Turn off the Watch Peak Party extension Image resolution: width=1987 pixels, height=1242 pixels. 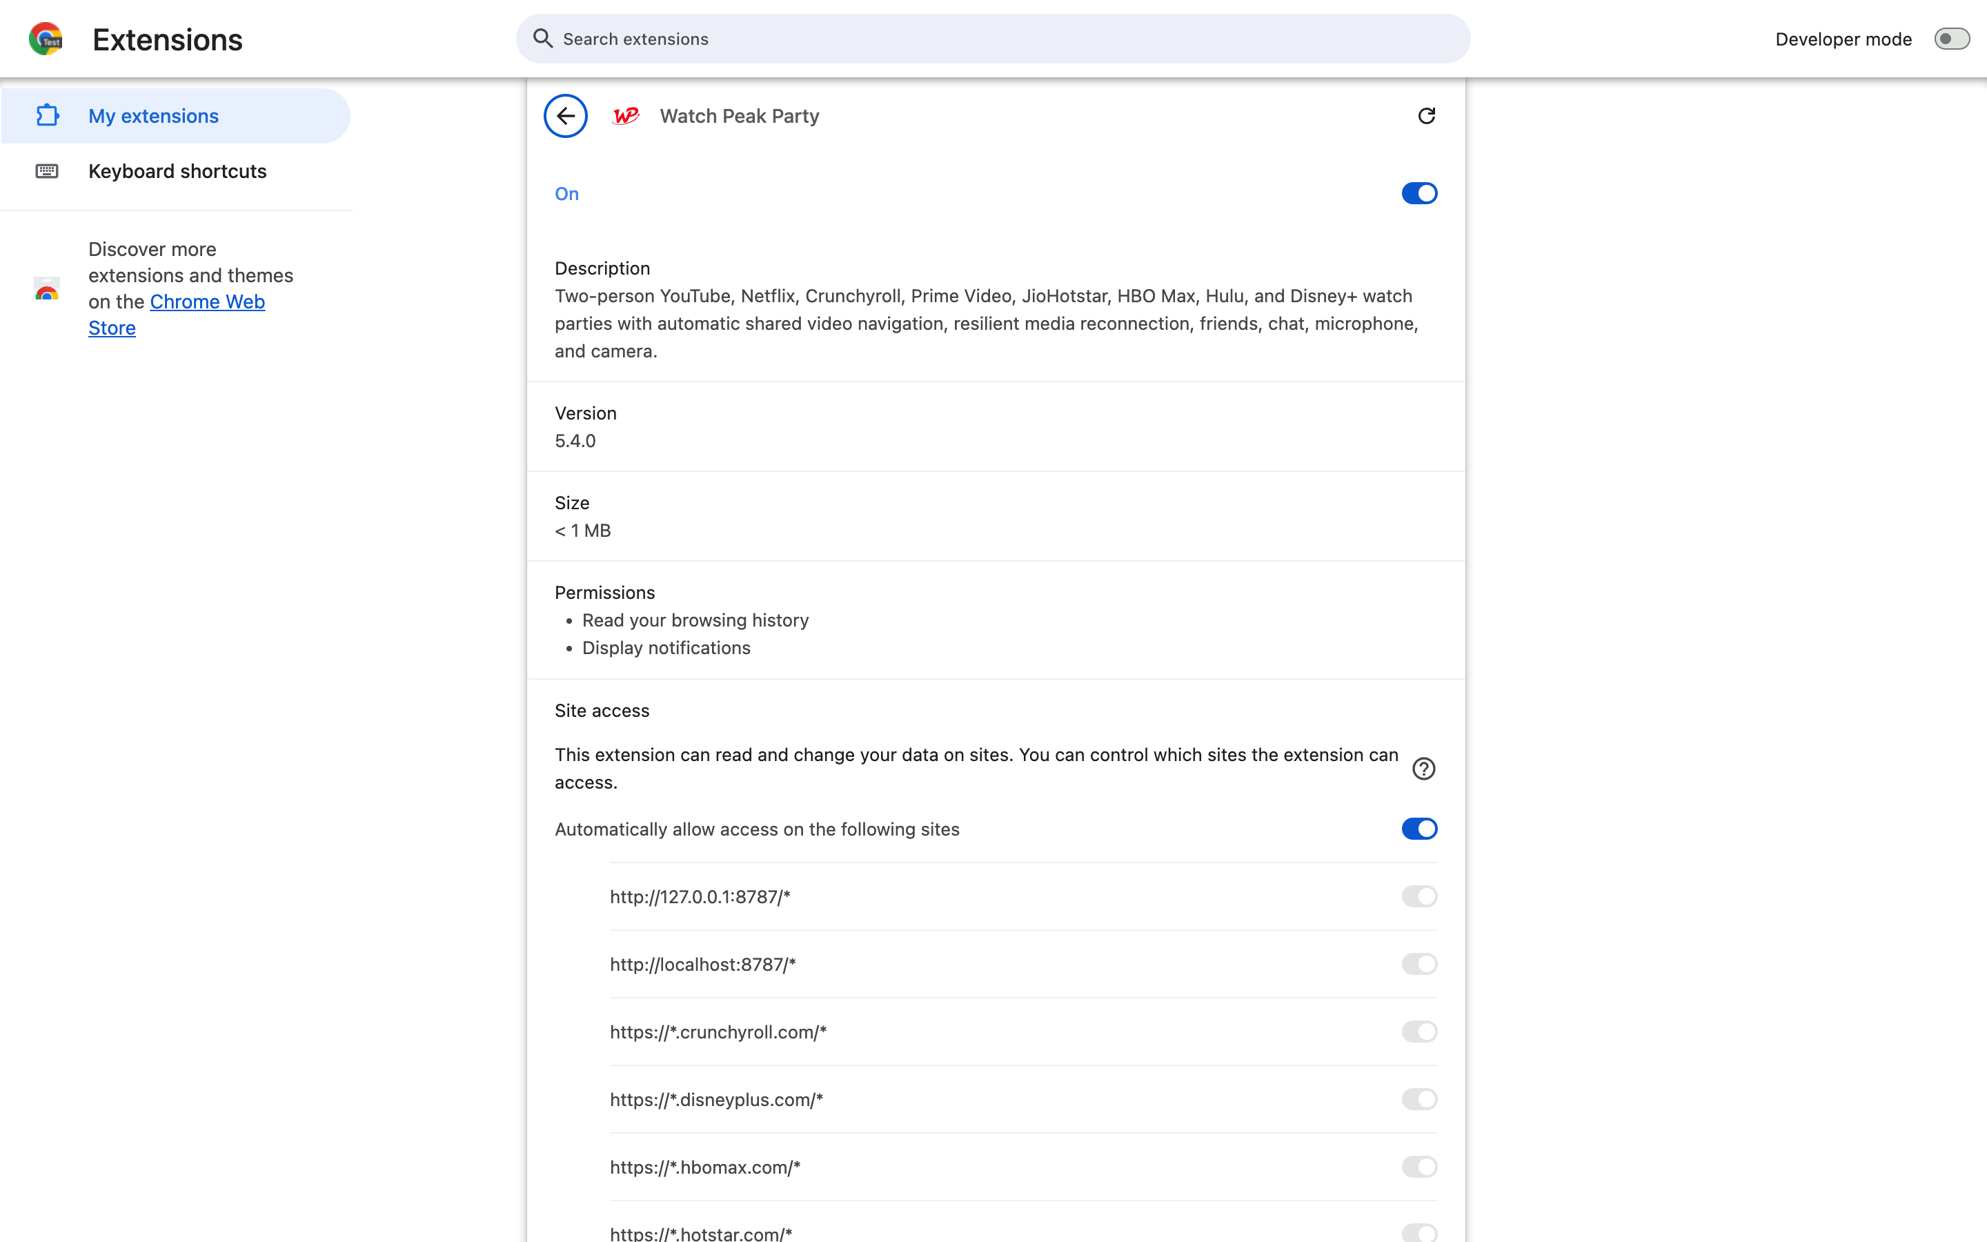(1418, 193)
